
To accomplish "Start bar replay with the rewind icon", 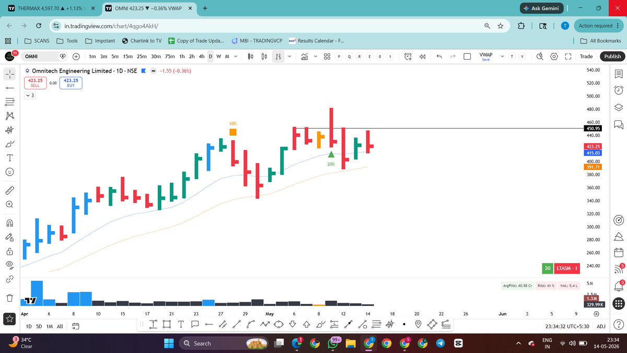I will coord(423,56).
